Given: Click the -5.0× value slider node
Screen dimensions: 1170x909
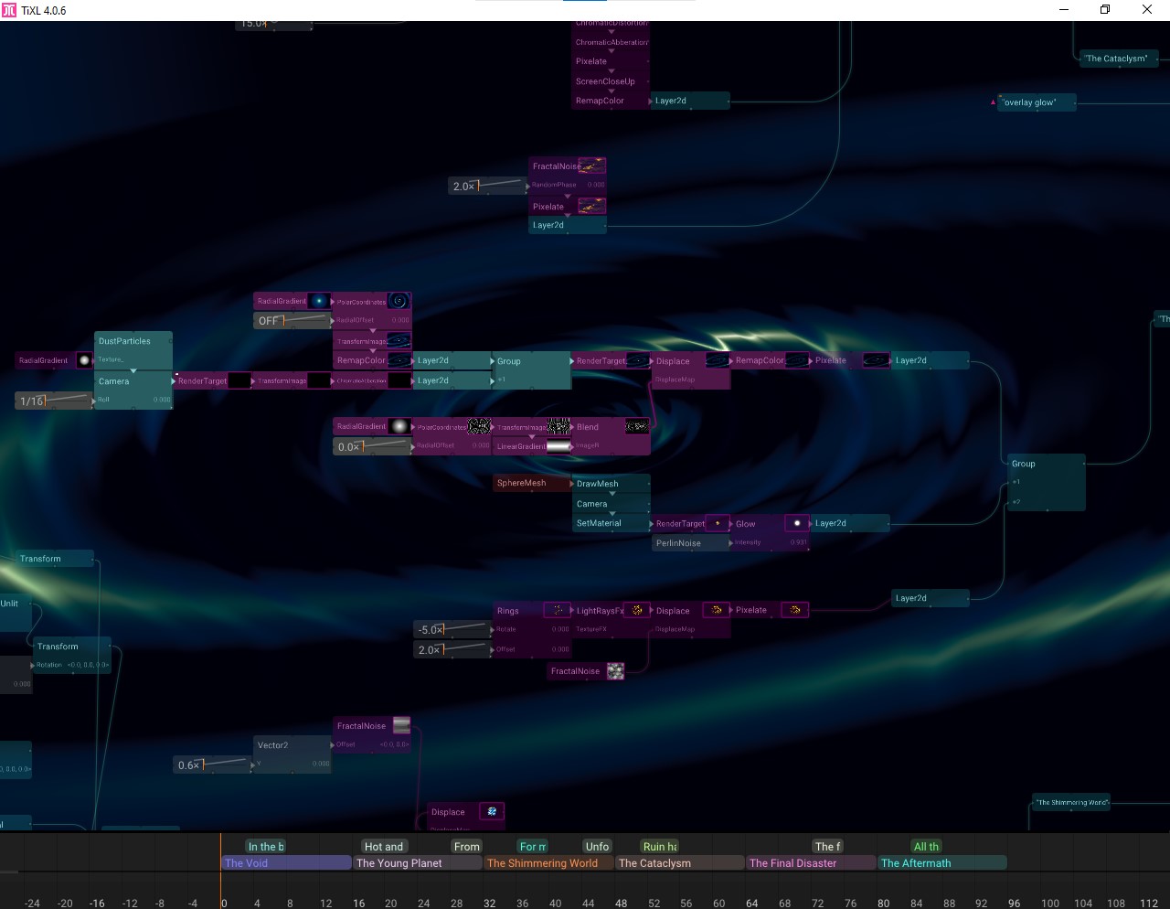Looking at the screenshot, I should [x=452, y=630].
